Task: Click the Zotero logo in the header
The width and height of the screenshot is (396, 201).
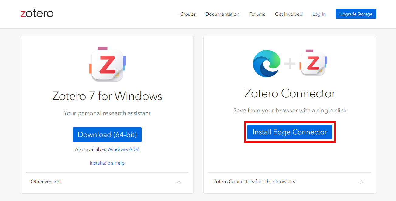Action: point(37,14)
